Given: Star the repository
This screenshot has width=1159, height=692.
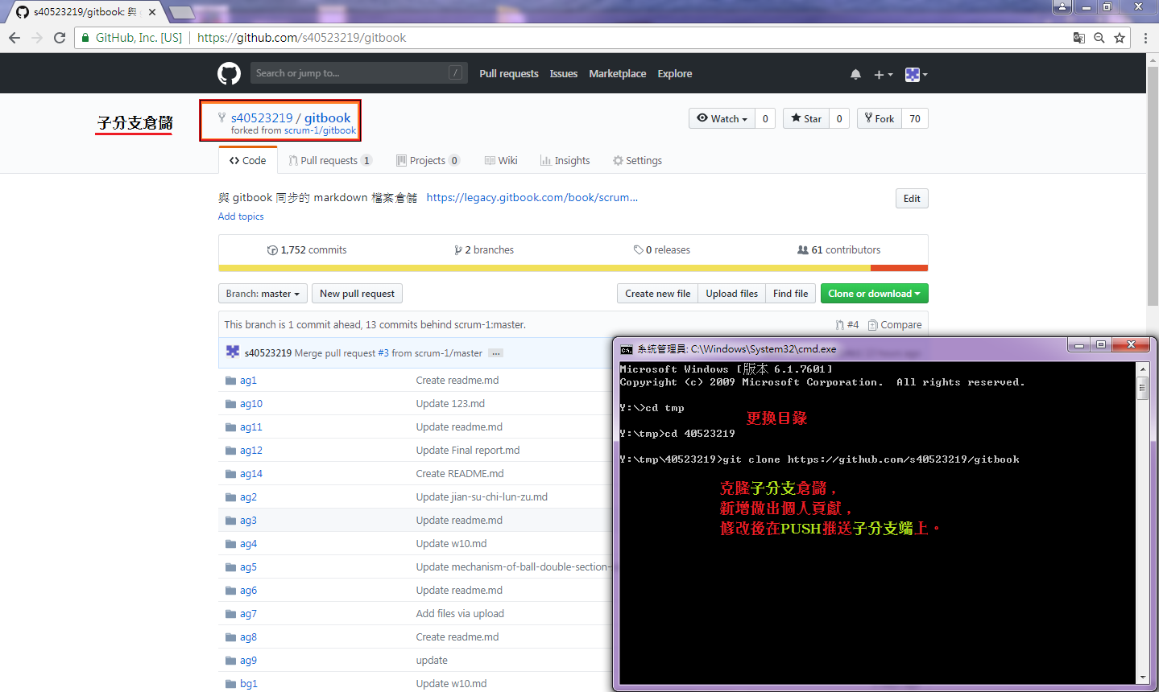Looking at the screenshot, I should (806, 118).
